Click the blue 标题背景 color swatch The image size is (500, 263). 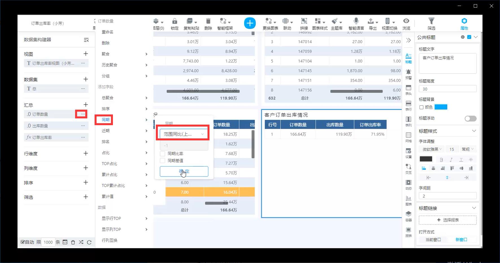441,107
